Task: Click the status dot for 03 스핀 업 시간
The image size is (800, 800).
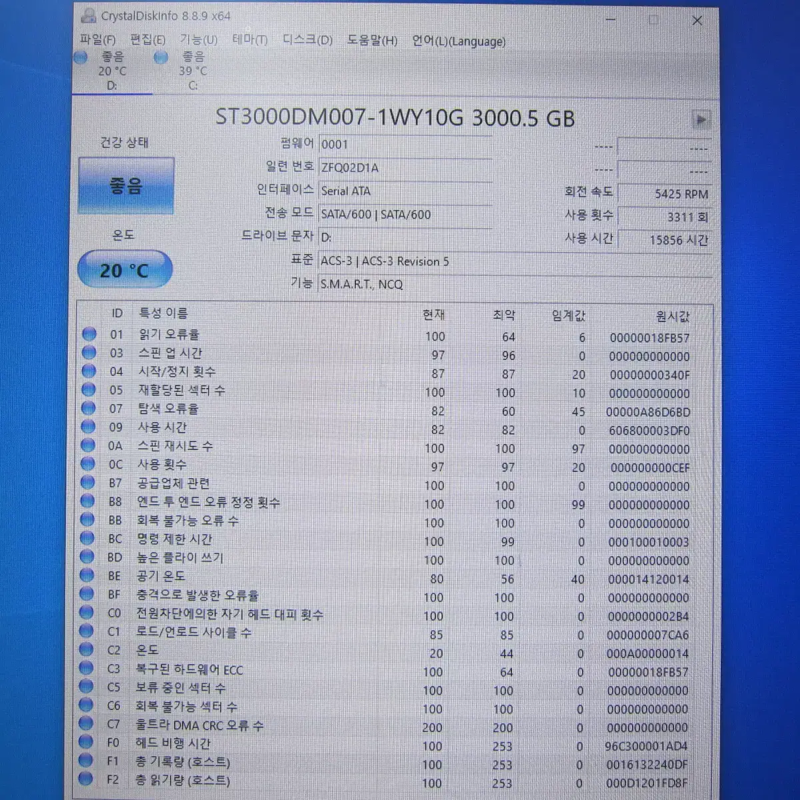Action: click(x=89, y=353)
